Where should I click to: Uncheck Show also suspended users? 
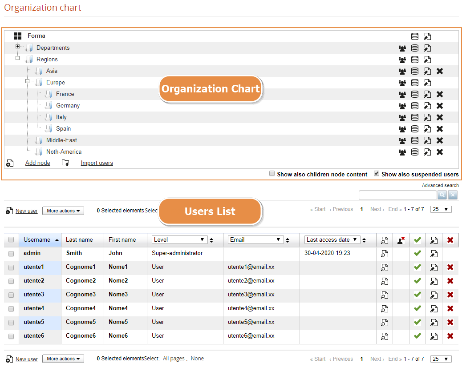377,174
